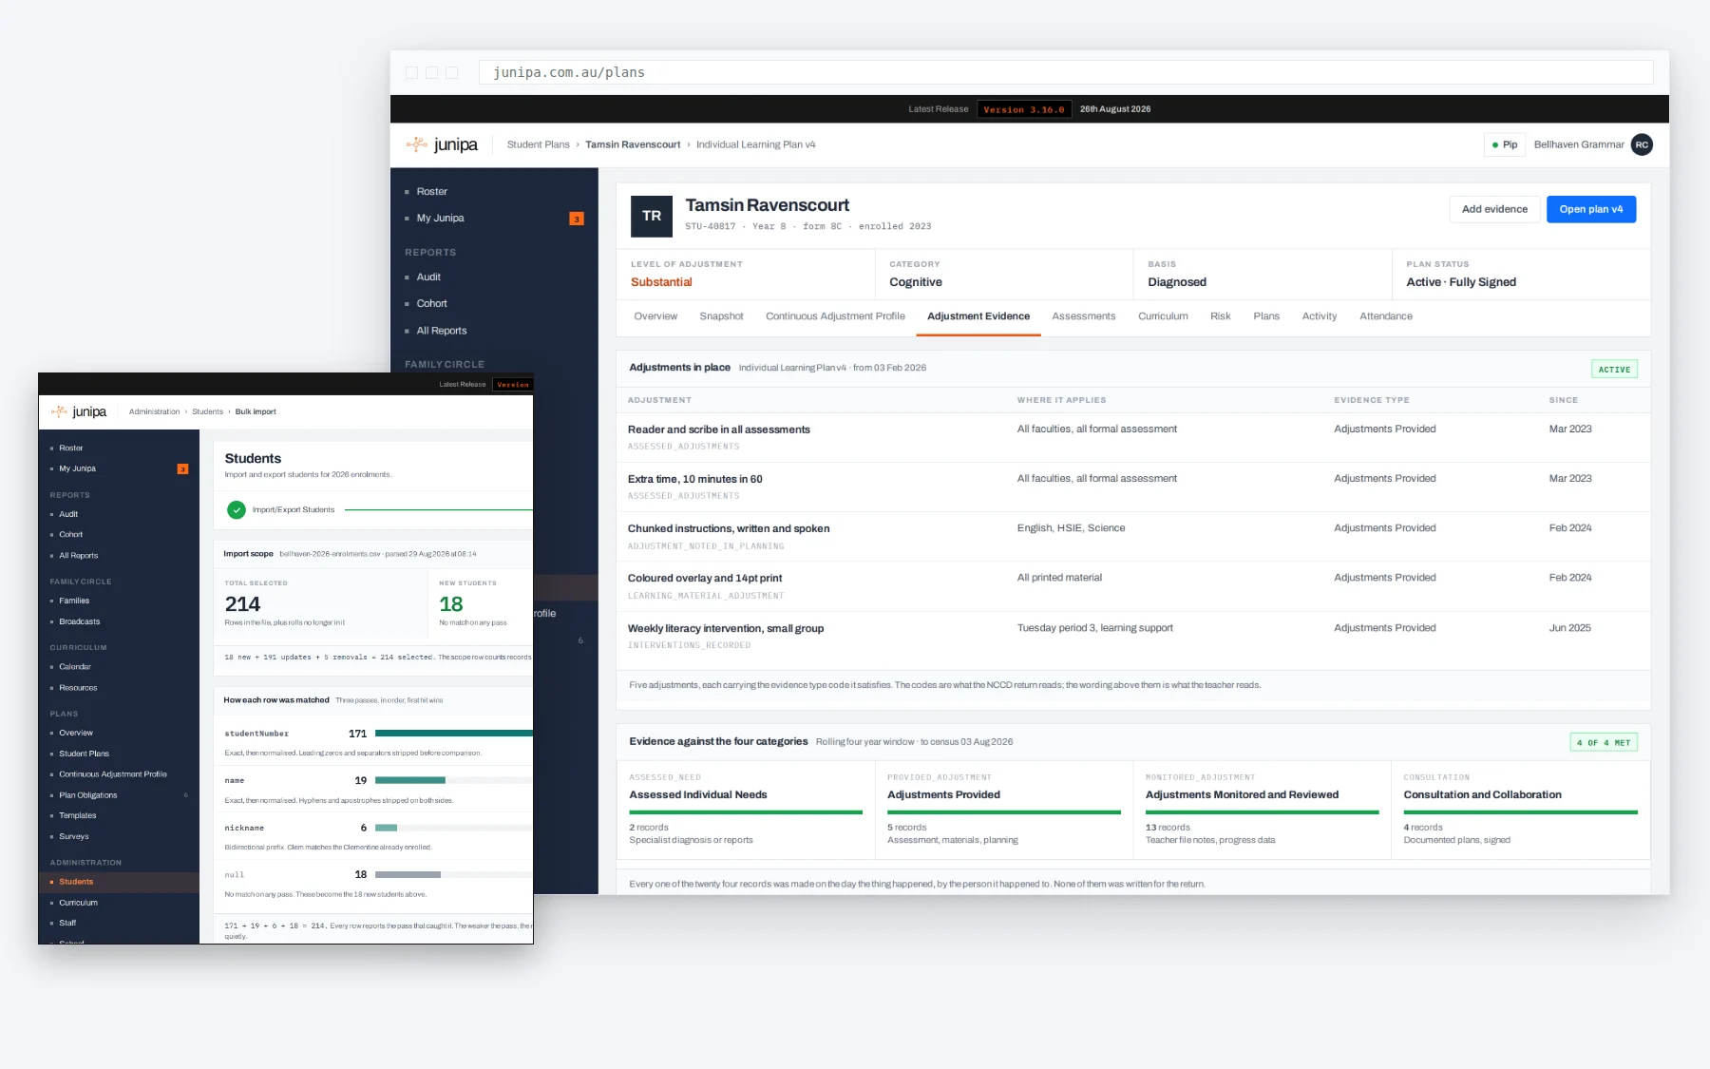Open Cohort in the plans window sidebar
The height and width of the screenshot is (1069, 1710).
tap(431, 304)
